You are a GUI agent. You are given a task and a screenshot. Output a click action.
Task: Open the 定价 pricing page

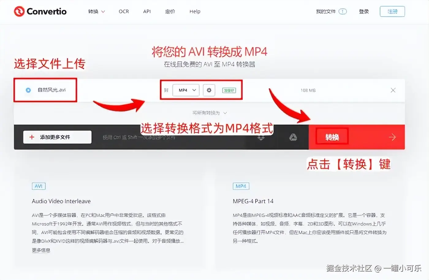click(x=170, y=11)
